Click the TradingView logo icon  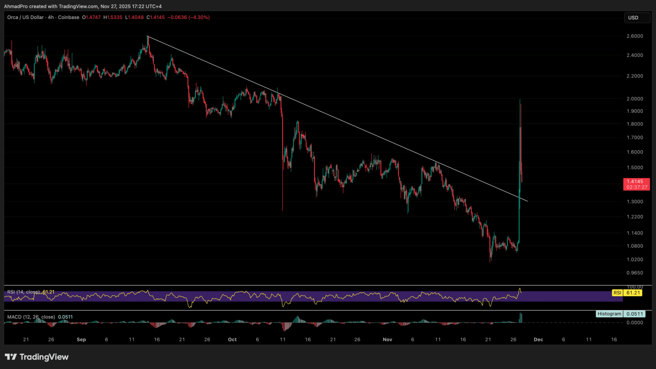(11, 357)
